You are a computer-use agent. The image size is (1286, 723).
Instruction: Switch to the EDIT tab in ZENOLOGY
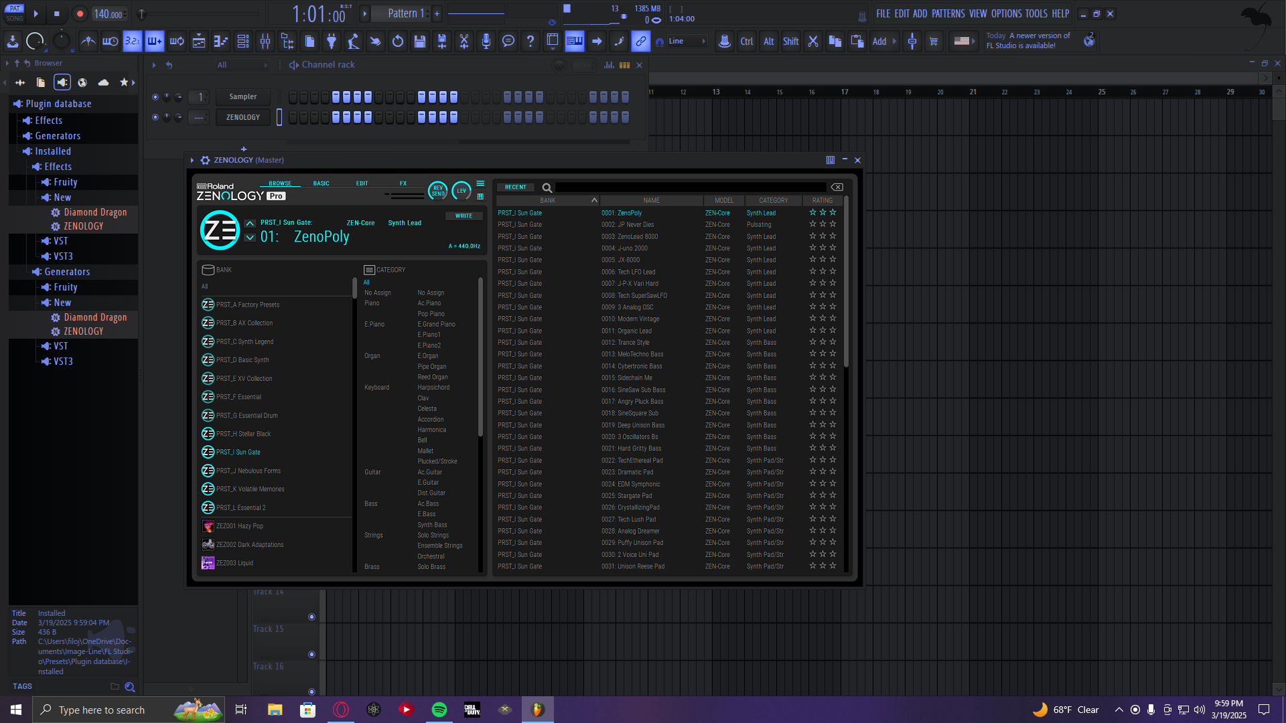click(362, 183)
